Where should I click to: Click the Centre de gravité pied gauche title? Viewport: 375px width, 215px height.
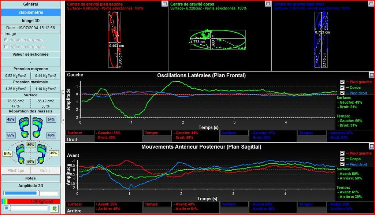pos(95,4)
